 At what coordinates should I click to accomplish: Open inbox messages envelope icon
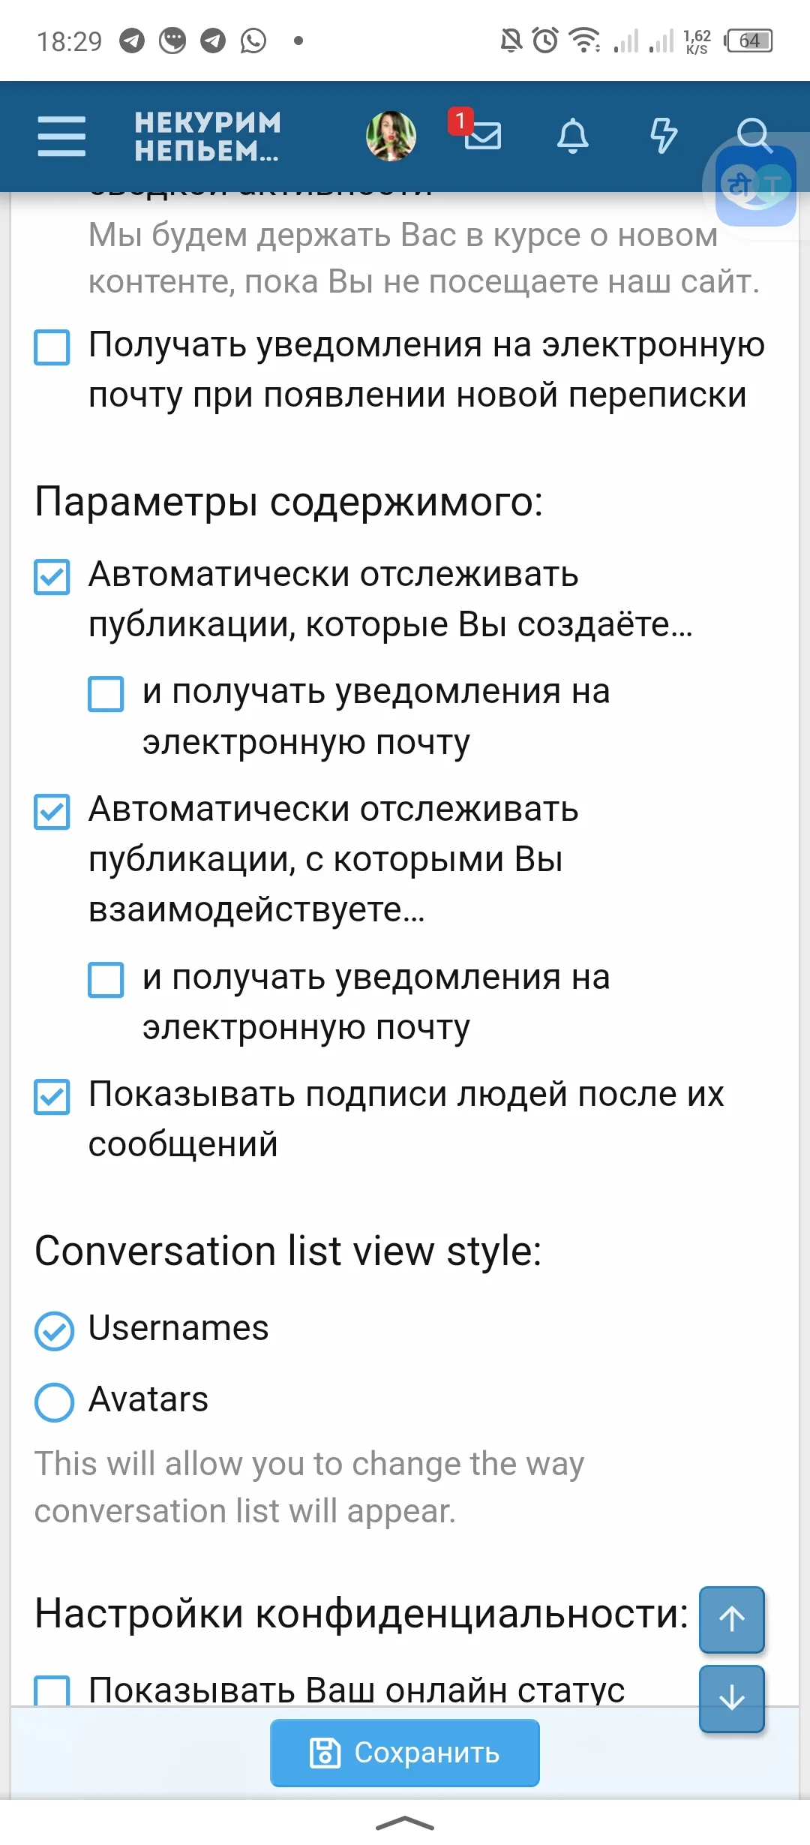tap(481, 135)
